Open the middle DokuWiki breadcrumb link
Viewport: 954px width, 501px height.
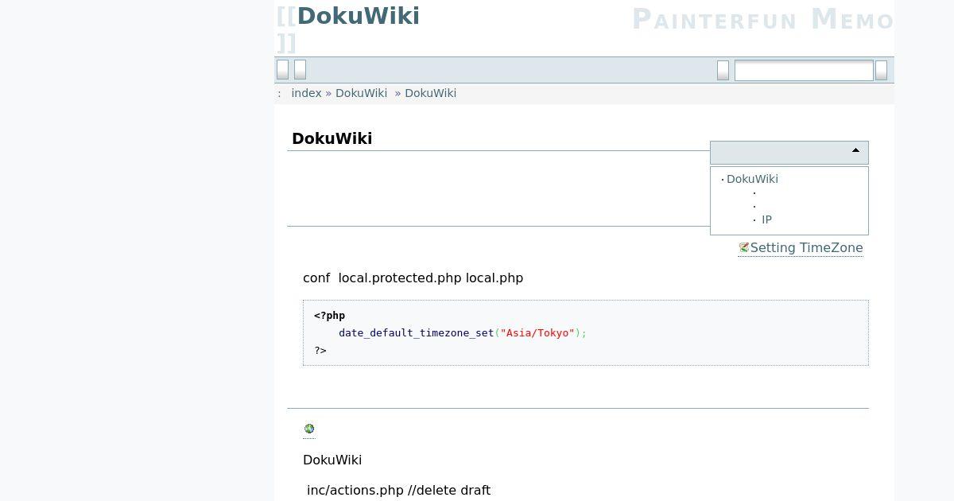[x=361, y=93]
